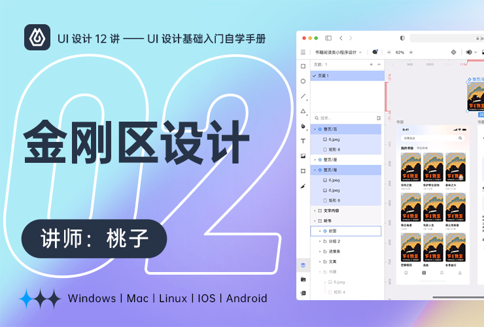Collapse the 听书 artboard layer

(315, 221)
